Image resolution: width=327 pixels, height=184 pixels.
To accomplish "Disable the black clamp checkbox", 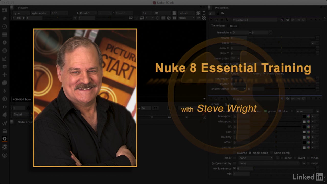I will click(x=250, y=153).
